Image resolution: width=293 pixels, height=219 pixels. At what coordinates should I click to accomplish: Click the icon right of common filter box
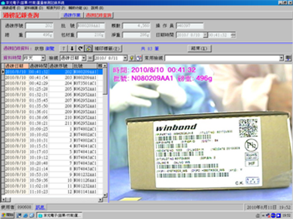click(x=288, y=58)
